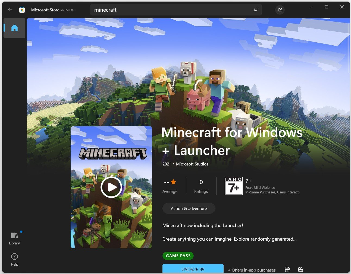Click 'Fear, Mild Violence' rating descriptor
Screen dimensions: 351x274
point(260,187)
